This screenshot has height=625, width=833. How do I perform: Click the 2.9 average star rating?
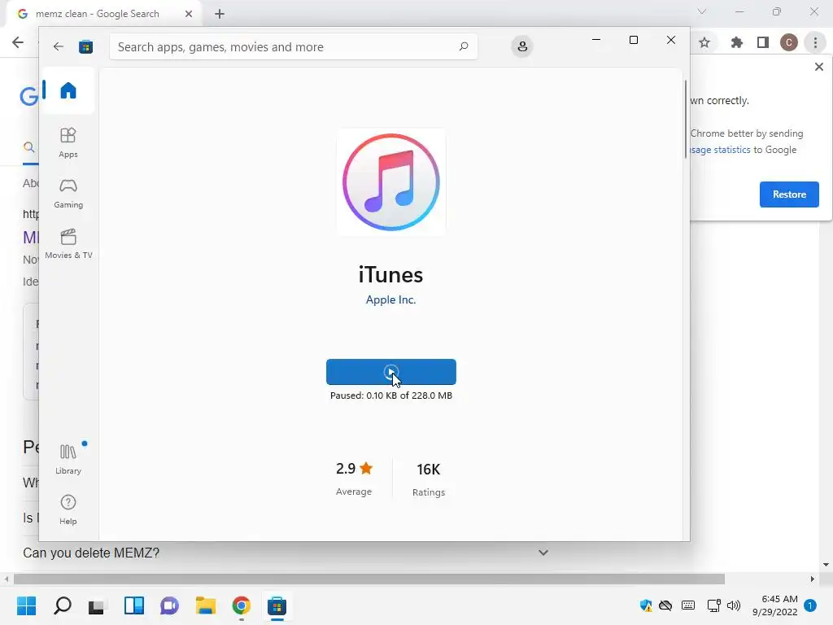pos(355,469)
